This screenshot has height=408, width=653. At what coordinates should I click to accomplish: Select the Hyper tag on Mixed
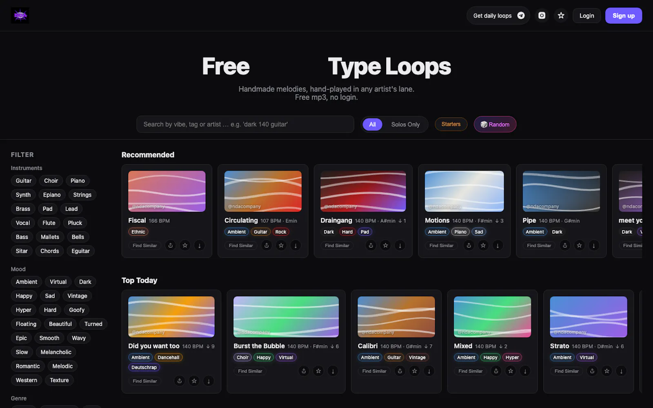[x=512, y=357]
